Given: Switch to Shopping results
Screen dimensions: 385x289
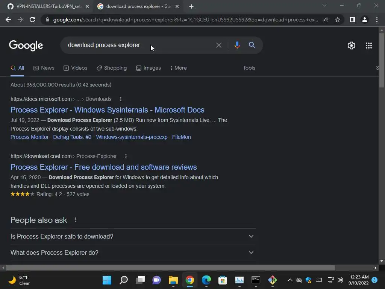Looking at the screenshot, I should 112,68.
